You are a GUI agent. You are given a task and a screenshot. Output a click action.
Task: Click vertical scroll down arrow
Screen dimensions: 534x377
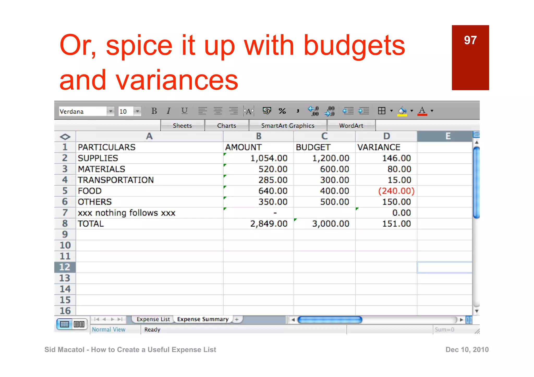[476, 311]
